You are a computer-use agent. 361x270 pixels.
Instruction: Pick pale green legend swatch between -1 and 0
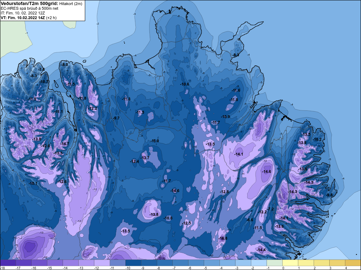[274, 263]
